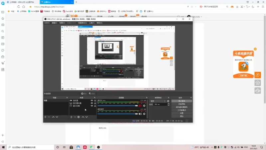The image size is (266, 150).
Task: Toggle visibility of the 窗口采集 source
Action: tap(92, 106)
